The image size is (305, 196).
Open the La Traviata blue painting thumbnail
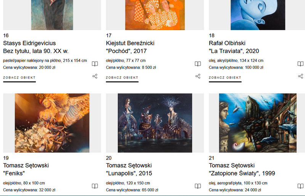(x=258, y=15)
